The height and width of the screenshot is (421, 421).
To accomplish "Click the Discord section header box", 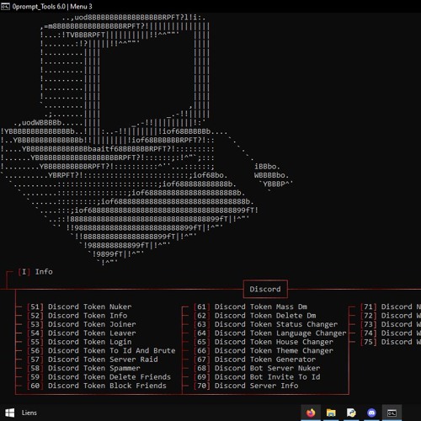I will point(265,289).
